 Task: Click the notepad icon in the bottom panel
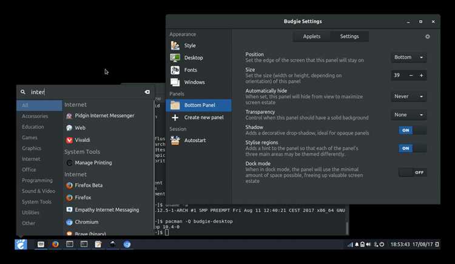[98, 244]
